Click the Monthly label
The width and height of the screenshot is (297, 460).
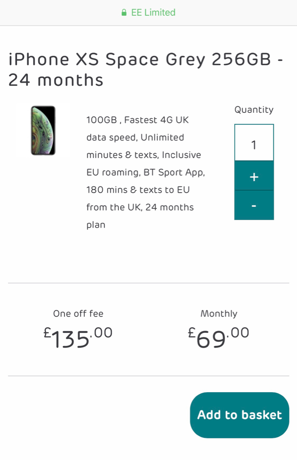(219, 314)
